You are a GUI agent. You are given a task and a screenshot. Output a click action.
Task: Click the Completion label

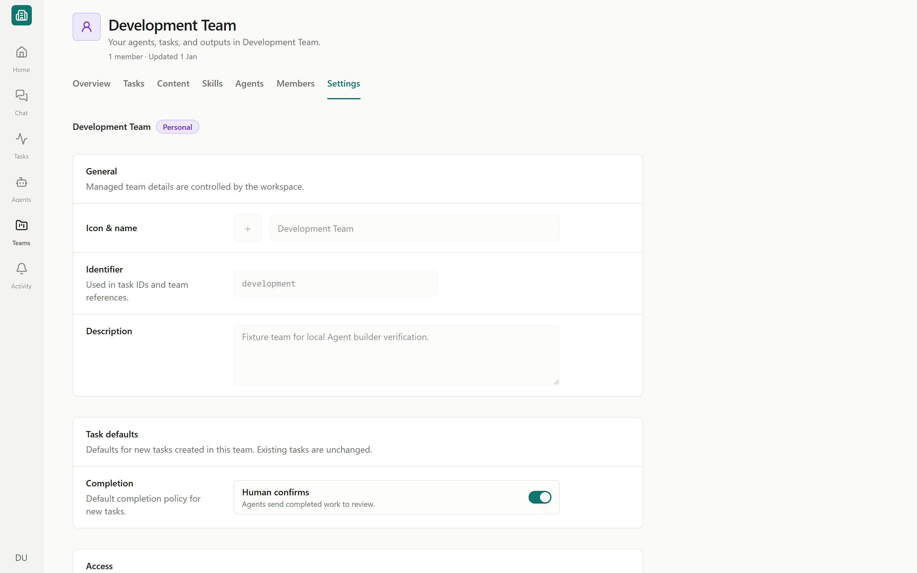[110, 483]
